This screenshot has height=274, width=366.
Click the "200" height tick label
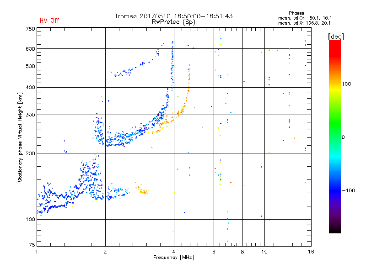[x=30, y=153]
